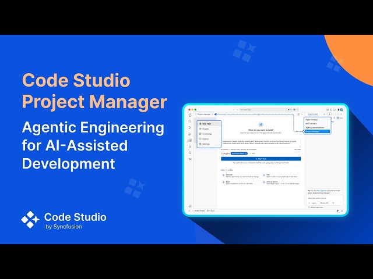373x279 pixels.
Task: Select New Task in Project Manager sidebar
Action: tap(209, 124)
